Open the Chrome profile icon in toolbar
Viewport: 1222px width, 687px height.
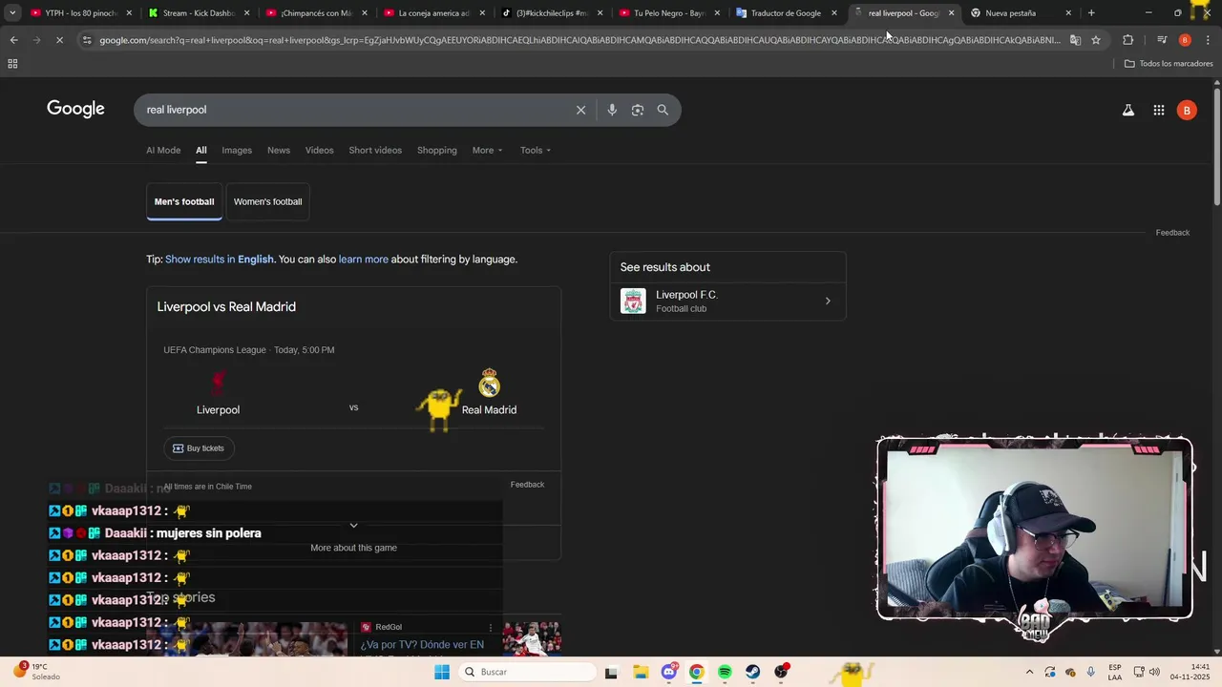pos(1185,40)
